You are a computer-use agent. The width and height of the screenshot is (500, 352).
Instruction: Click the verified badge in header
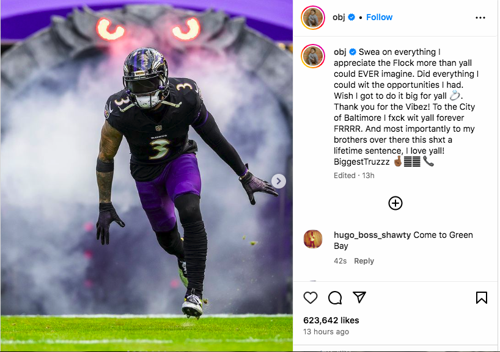351,17
